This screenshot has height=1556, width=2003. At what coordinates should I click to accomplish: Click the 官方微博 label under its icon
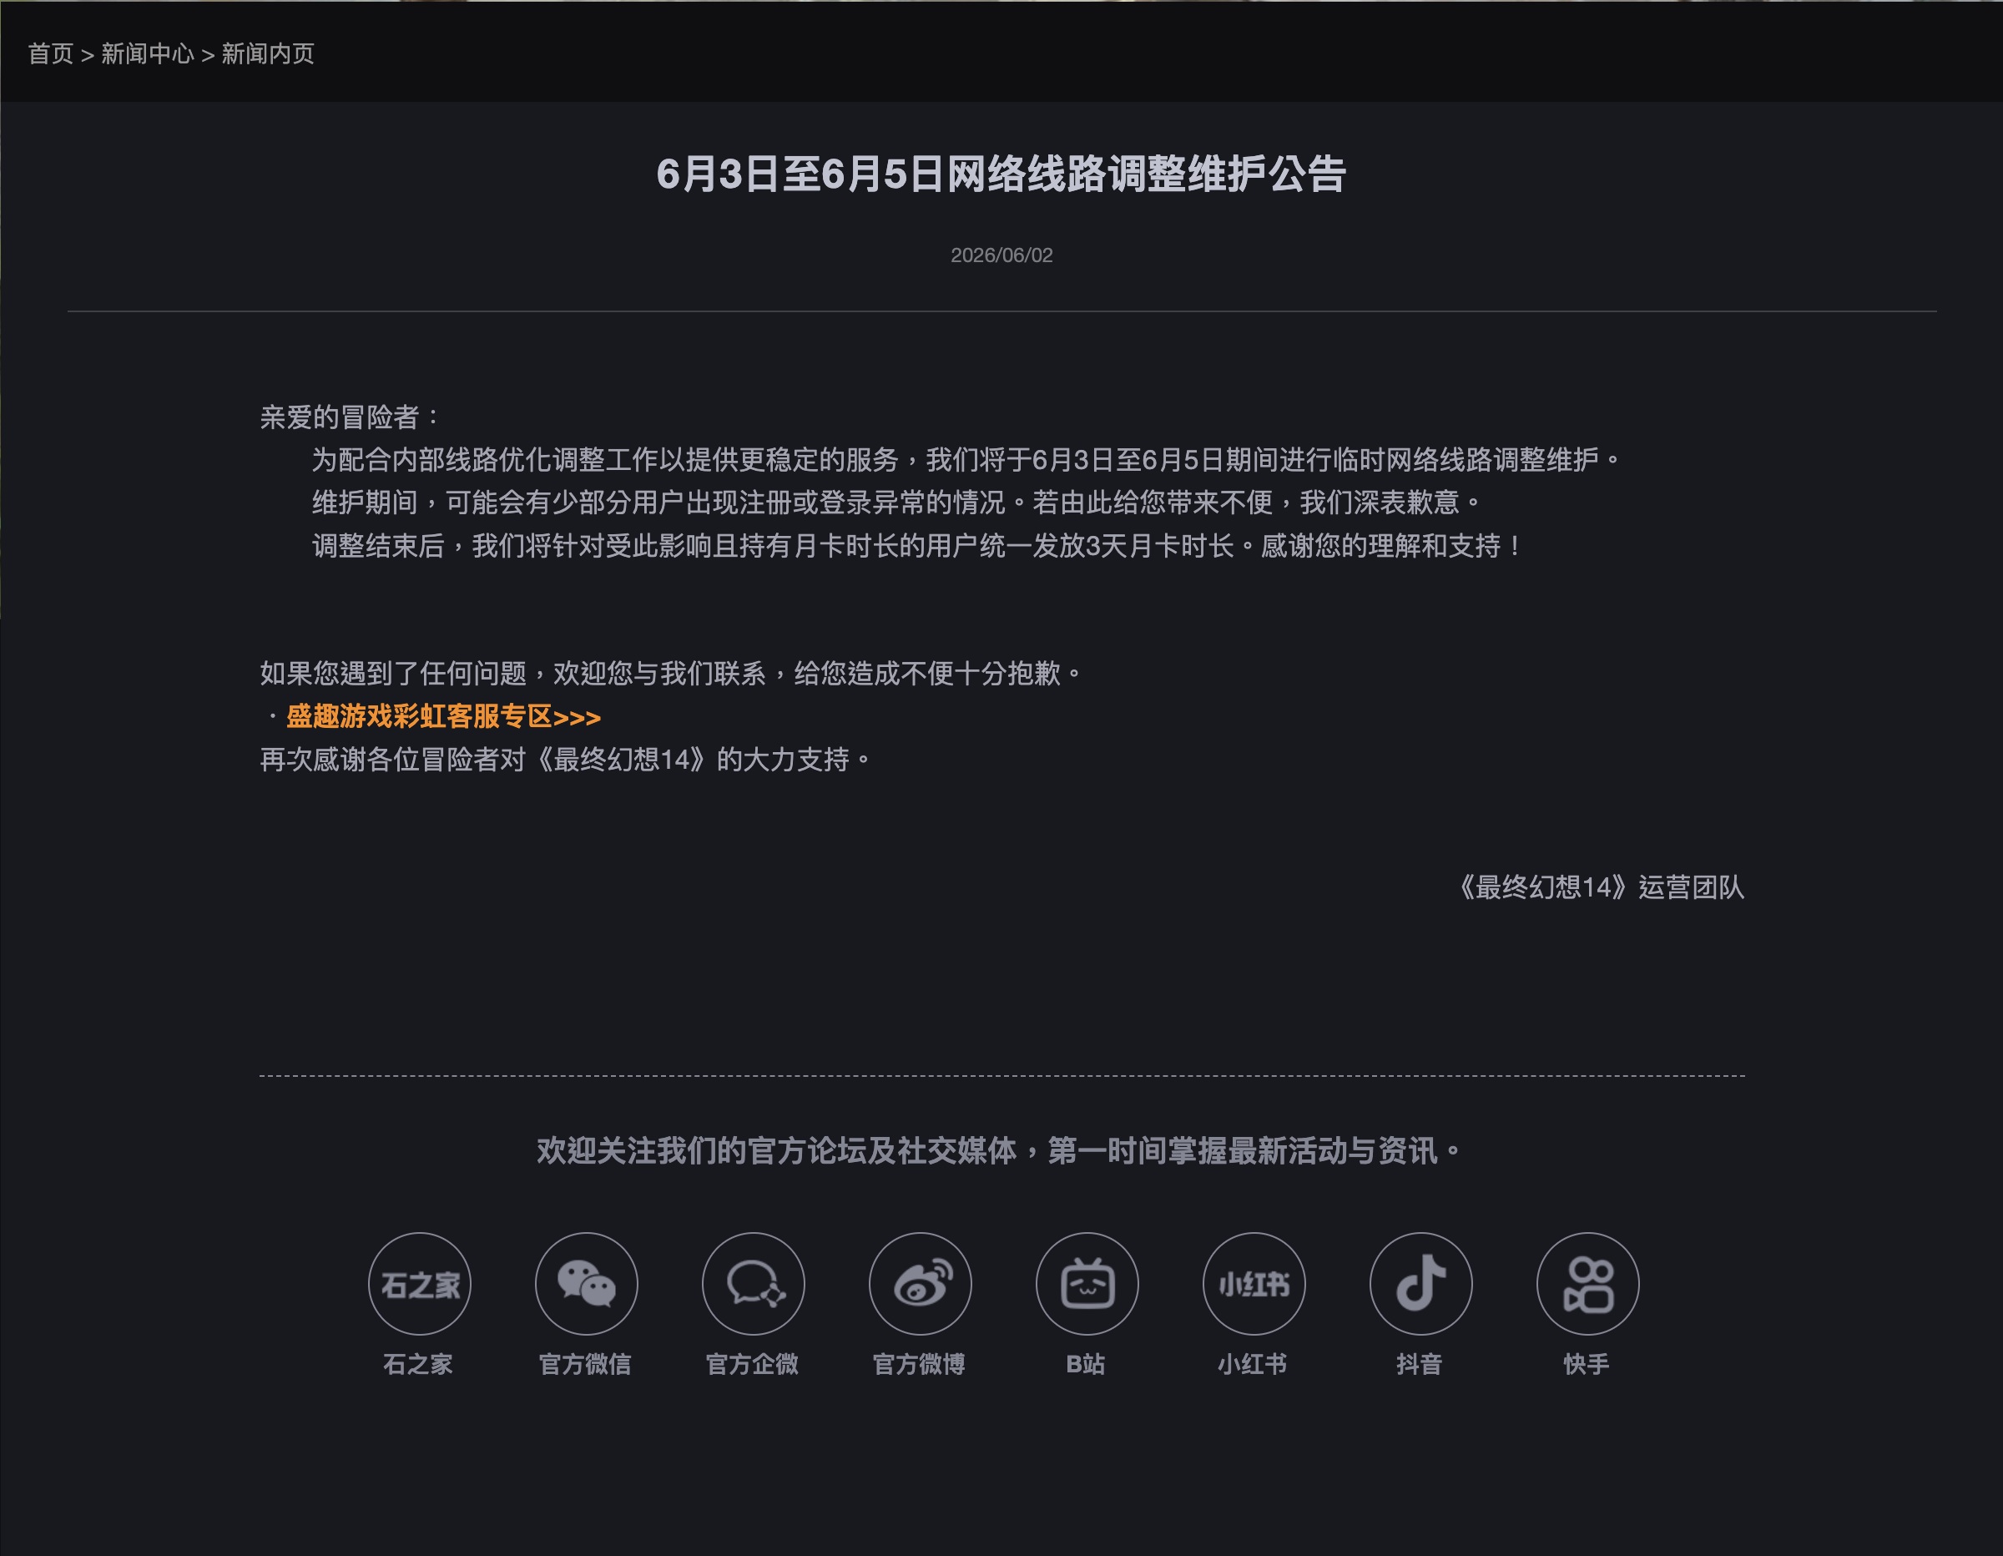point(919,1364)
